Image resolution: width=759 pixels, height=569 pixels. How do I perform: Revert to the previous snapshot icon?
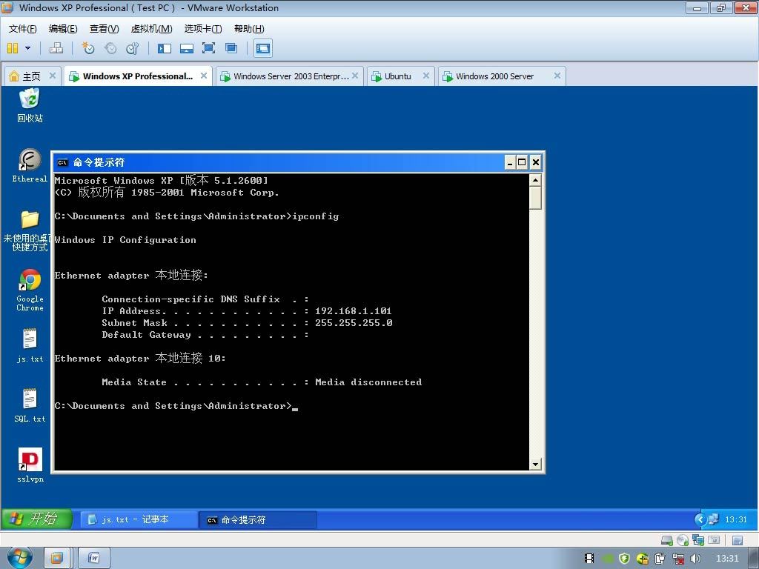coord(110,48)
